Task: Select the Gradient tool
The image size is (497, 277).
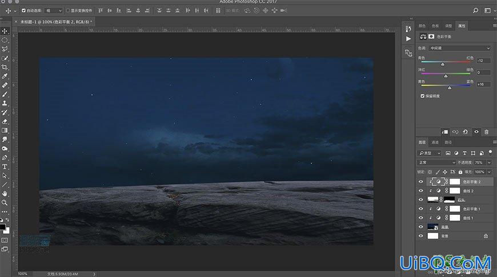Action: tap(5, 131)
